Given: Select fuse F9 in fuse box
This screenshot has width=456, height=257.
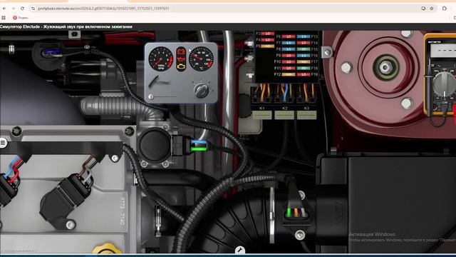Looking at the screenshot, I should [x=289, y=56].
